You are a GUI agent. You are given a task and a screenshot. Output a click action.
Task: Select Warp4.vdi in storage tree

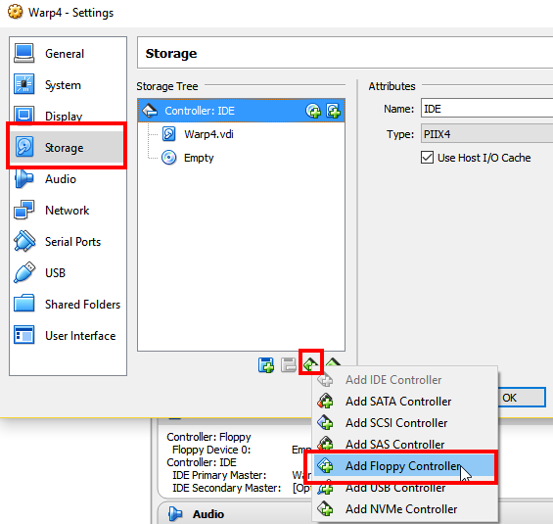[x=208, y=134]
